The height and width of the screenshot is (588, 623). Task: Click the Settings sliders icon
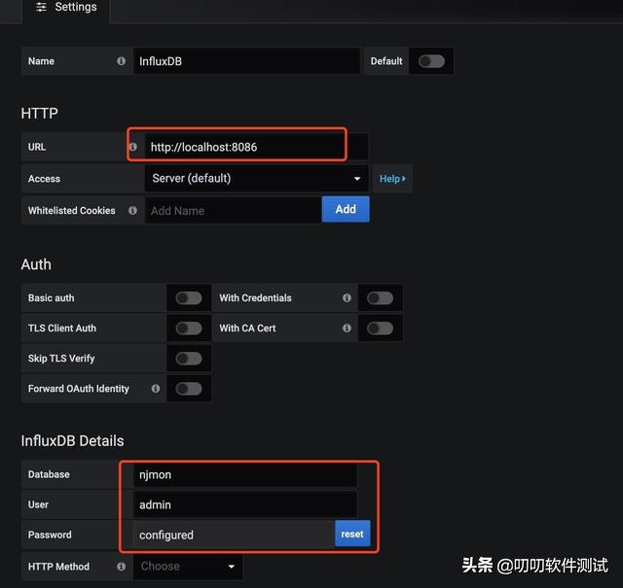click(x=41, y=7)
